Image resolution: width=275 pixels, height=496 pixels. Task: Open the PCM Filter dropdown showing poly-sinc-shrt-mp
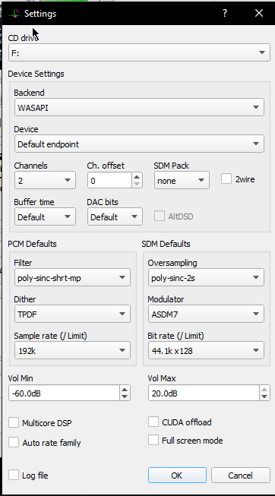point(72,277)
